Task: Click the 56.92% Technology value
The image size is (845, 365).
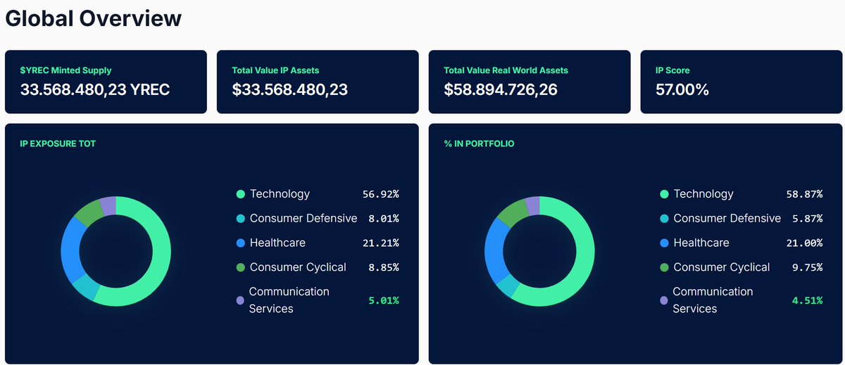Action: pyautogui.click(x=380, y=194)
